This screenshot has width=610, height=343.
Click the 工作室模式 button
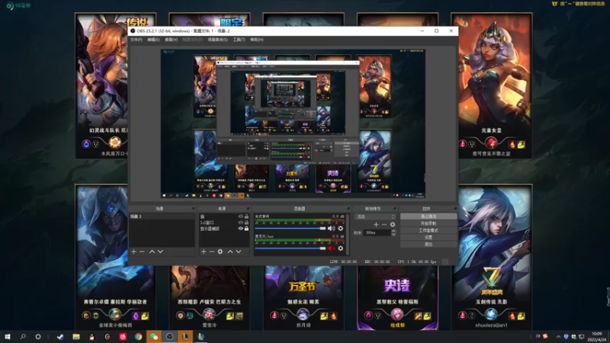tap(429, 230)
